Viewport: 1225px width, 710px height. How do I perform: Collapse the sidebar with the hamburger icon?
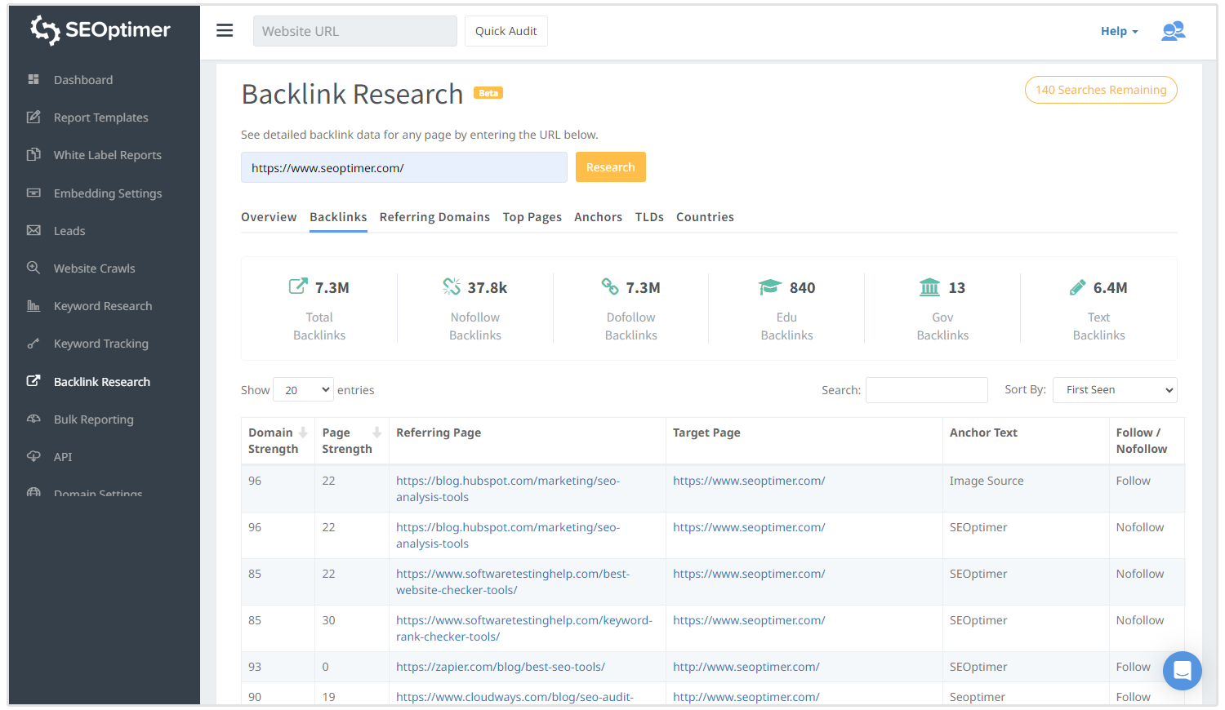225,30
